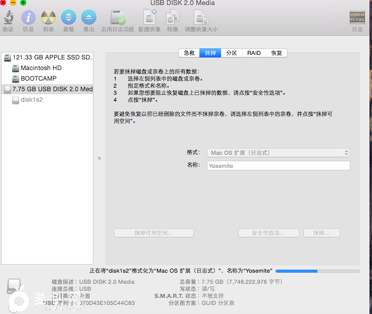372x314 pixels.
Task: Switch to the Restore (恢复) tab
Action: point(277,53)
